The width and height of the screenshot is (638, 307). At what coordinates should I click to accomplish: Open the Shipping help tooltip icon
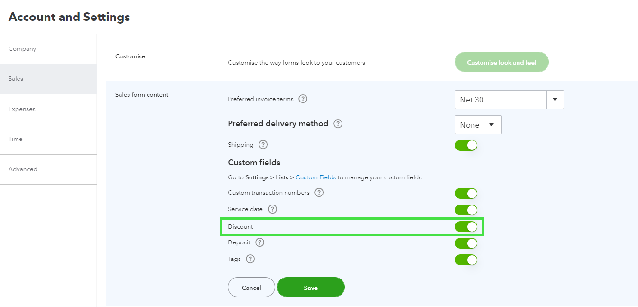point(263,145)
